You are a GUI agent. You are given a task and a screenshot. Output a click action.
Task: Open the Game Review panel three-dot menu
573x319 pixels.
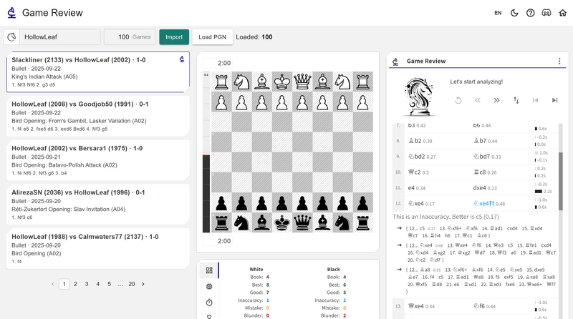point(559,62)
